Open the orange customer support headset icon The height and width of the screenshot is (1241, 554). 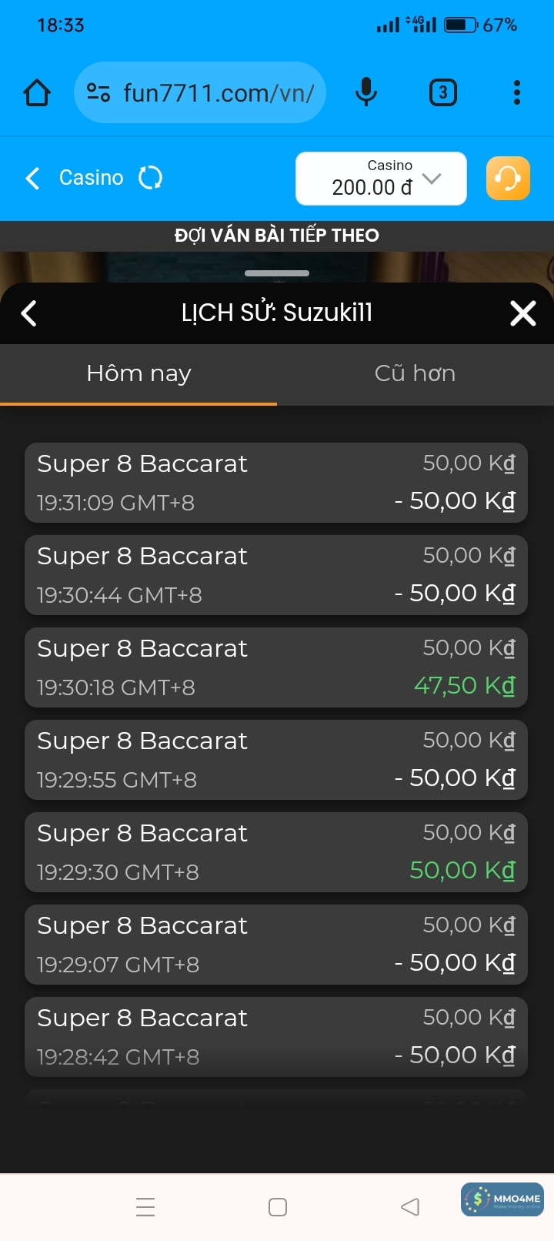tap(508, 179)
